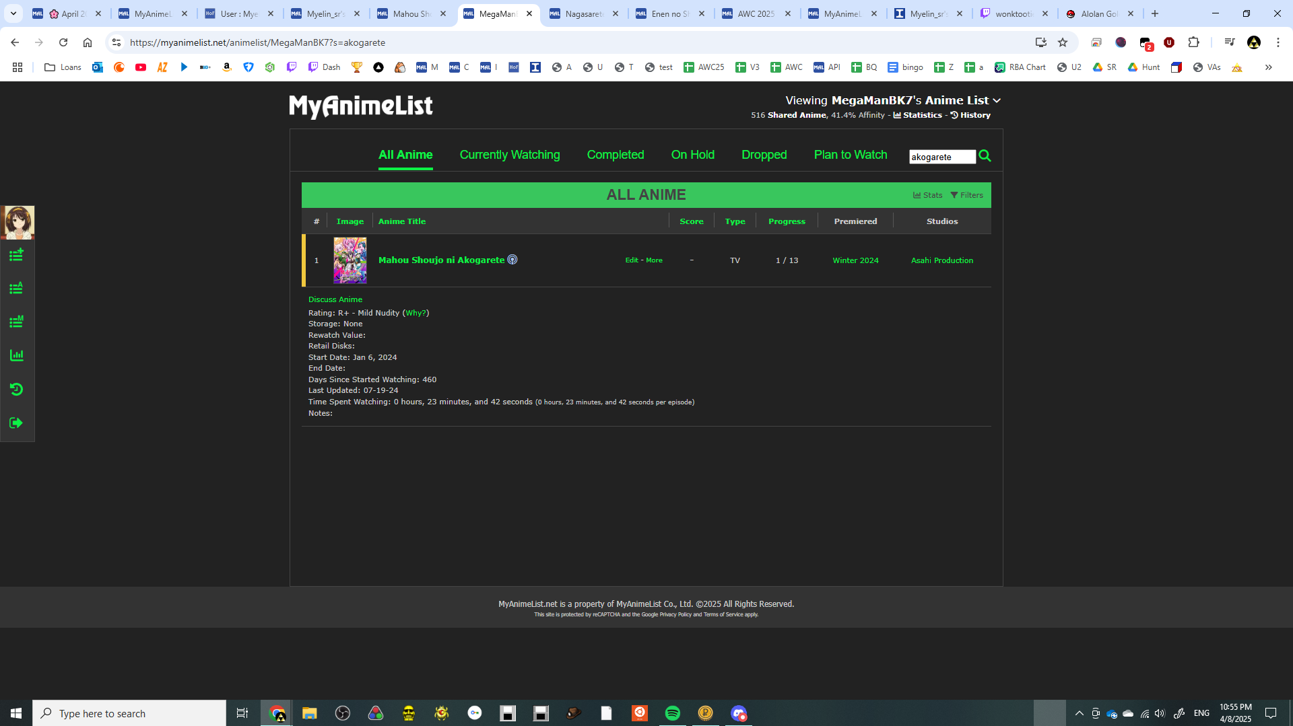Switch to the Completed tab

point(616,155)
